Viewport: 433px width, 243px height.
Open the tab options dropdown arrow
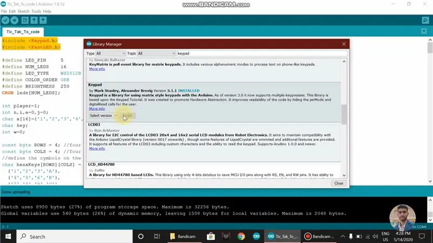[x=424, y=31]
